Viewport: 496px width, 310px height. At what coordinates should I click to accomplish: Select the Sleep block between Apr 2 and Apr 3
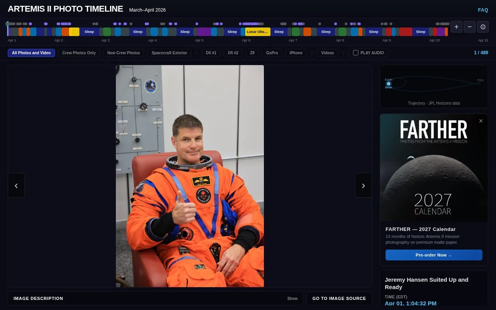pos(89,32)
